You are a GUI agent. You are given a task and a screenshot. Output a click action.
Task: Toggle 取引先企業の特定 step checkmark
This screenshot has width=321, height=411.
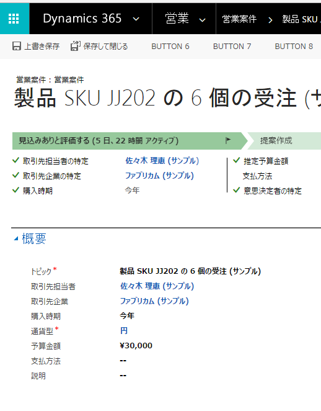click(x=15, y=175)
